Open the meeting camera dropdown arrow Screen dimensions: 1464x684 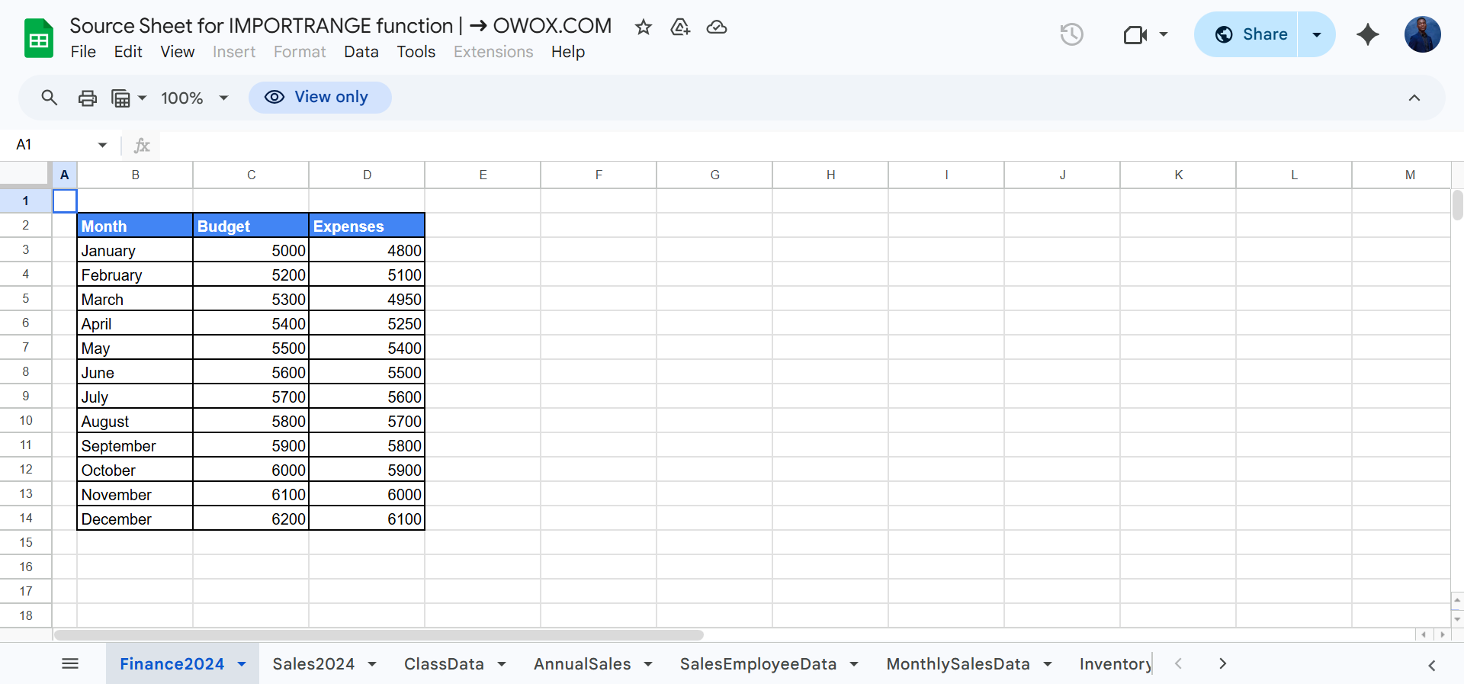(1164, 34)
